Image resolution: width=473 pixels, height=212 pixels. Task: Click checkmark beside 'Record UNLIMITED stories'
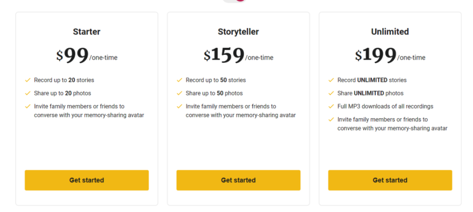click(x=331, y=80)
